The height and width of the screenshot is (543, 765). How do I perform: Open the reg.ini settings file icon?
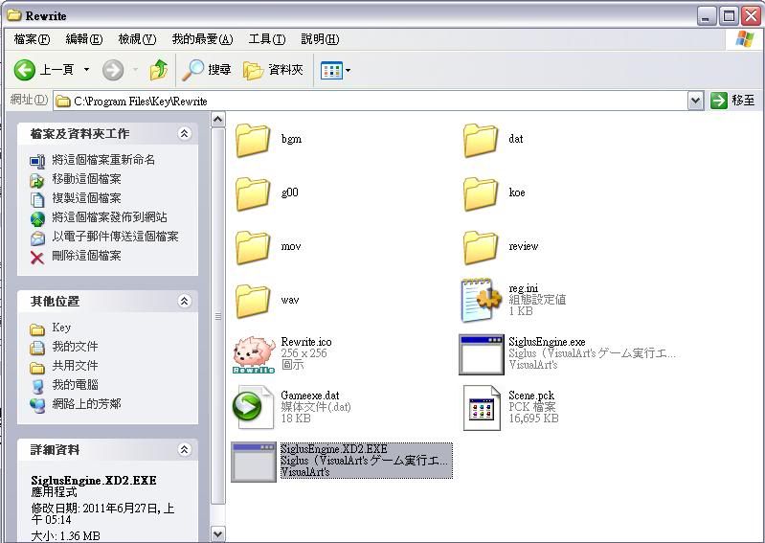(482, 300)
